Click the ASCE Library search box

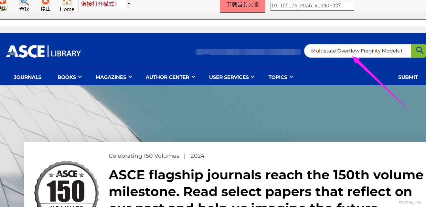[357, 51]
